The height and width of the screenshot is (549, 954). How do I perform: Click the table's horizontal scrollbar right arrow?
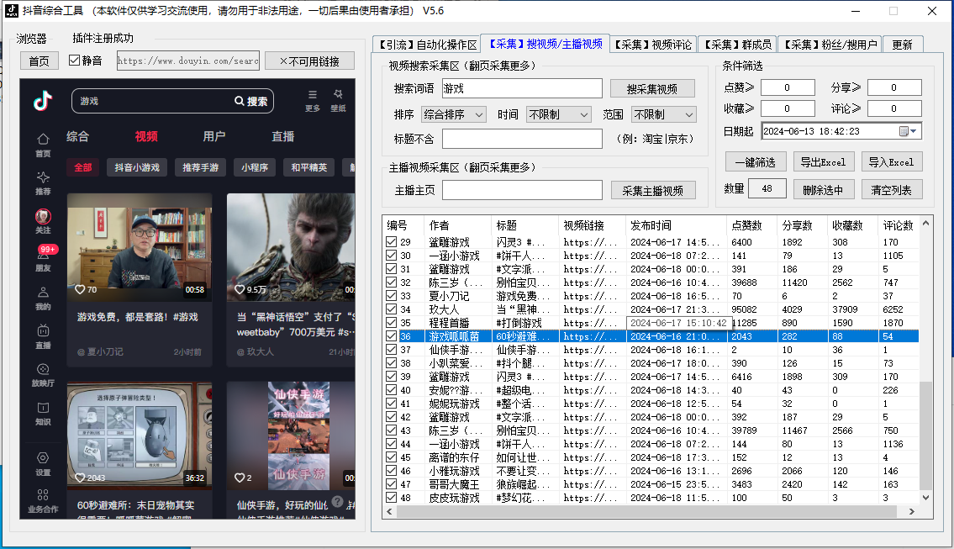(x=911, y=512)
